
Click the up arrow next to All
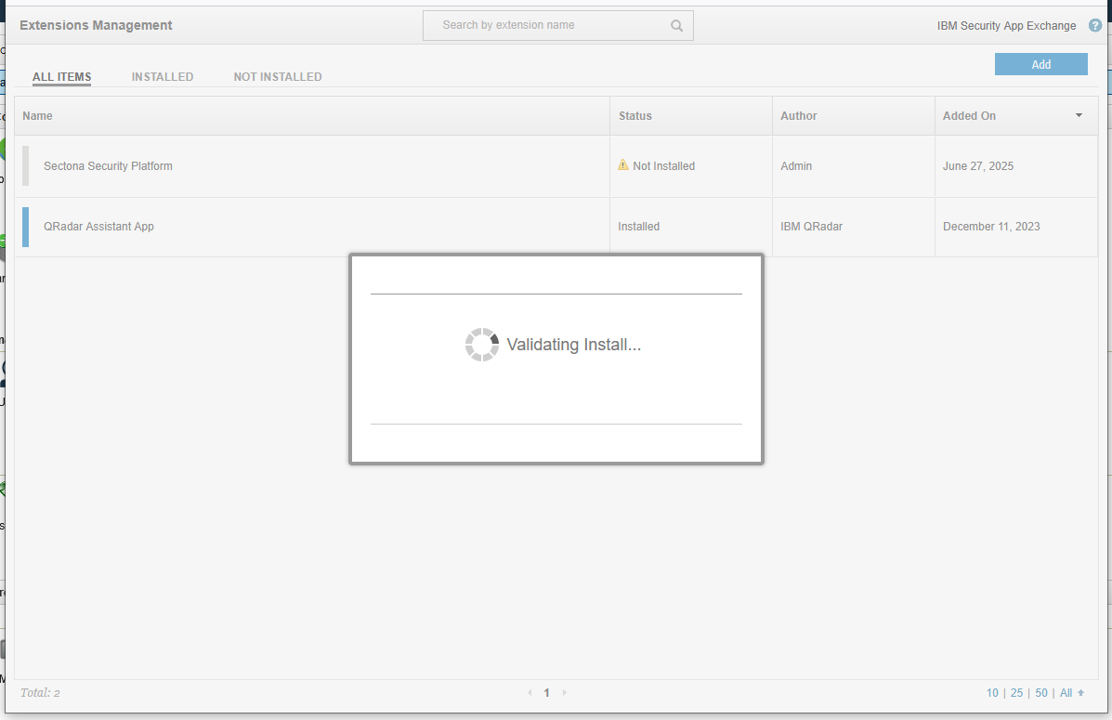point(1080,693)
